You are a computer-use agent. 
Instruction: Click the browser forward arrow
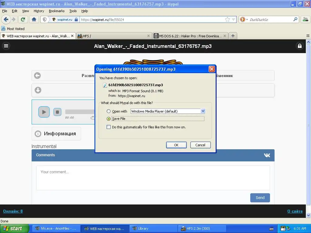pyautogui.click(x=14, y=19)
